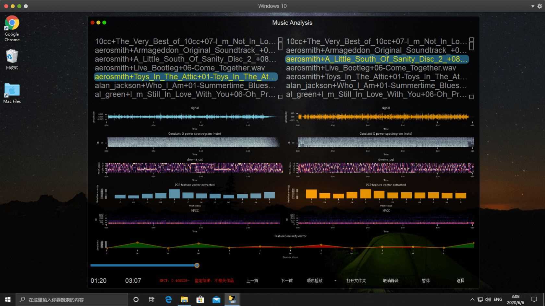This screenshot has height=306, width=545.
Task: Click 打开文件夹 to open a folder
Action: click(x=356, y=281)
